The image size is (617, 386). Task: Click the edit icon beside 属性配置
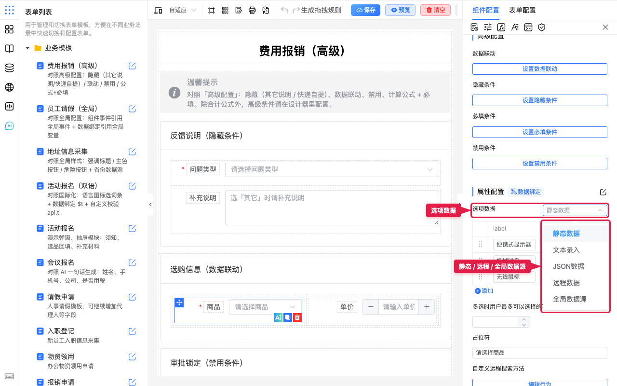603,192
